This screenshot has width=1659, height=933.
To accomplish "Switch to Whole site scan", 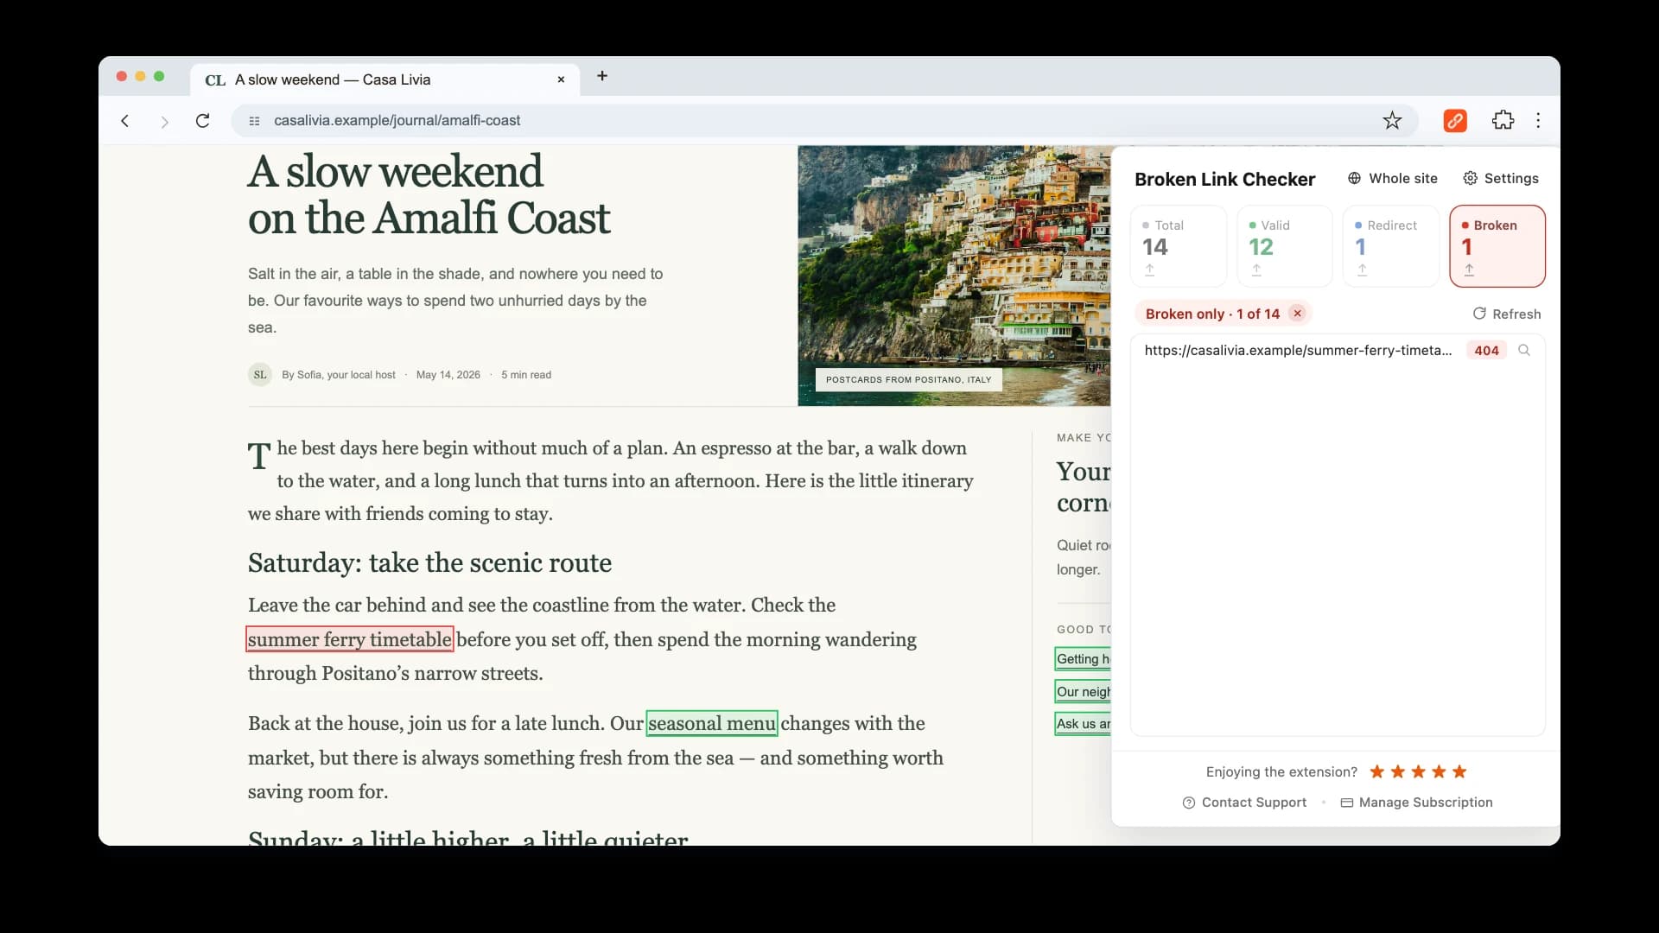I will (1393, 179).
